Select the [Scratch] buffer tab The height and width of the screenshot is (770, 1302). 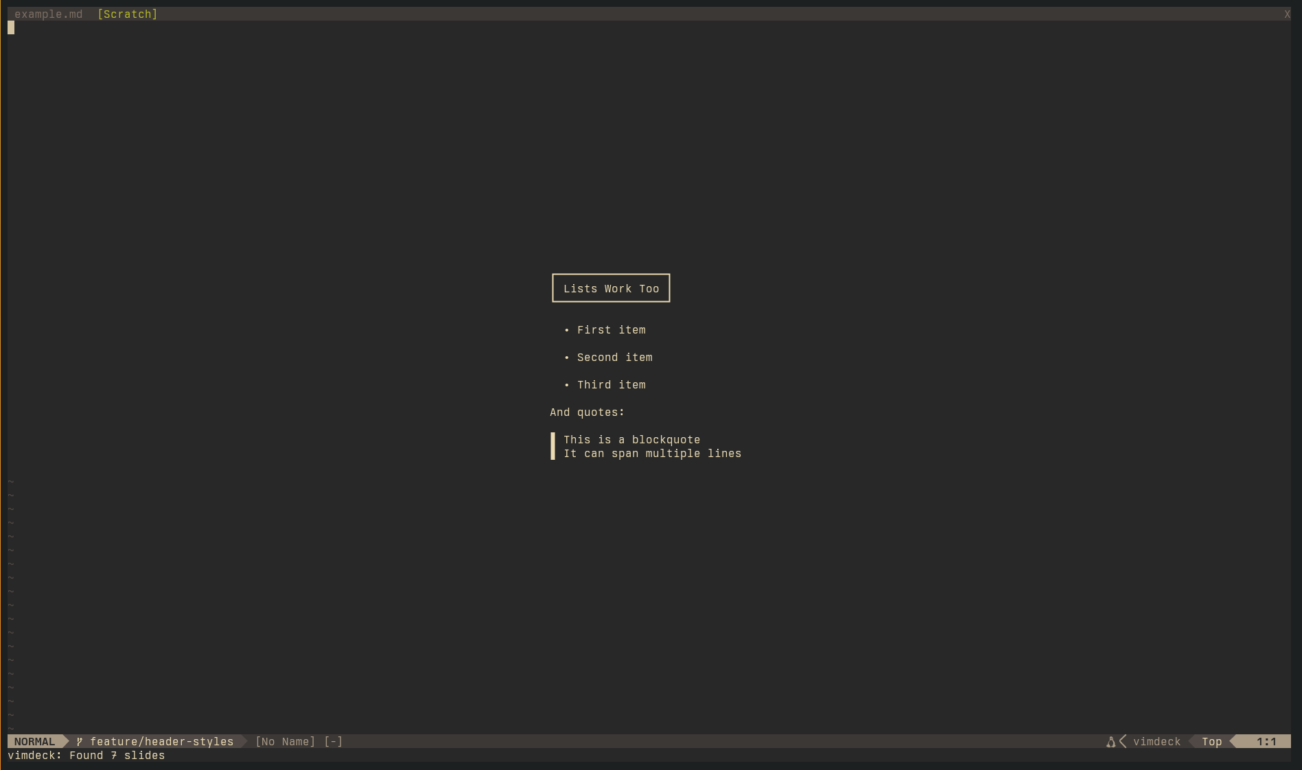[x=128, y=14]
